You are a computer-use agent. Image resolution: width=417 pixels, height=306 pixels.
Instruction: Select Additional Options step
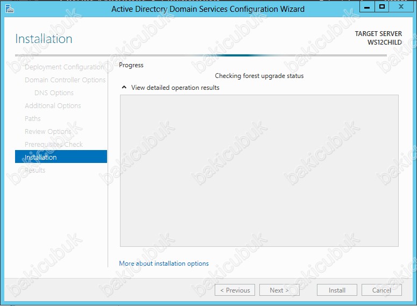point(53,106)
